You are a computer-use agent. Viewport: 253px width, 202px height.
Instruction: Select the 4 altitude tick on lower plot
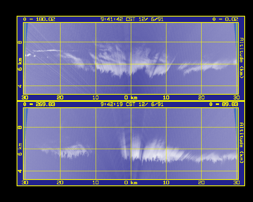pyautogui.click(x=20, y=171)
